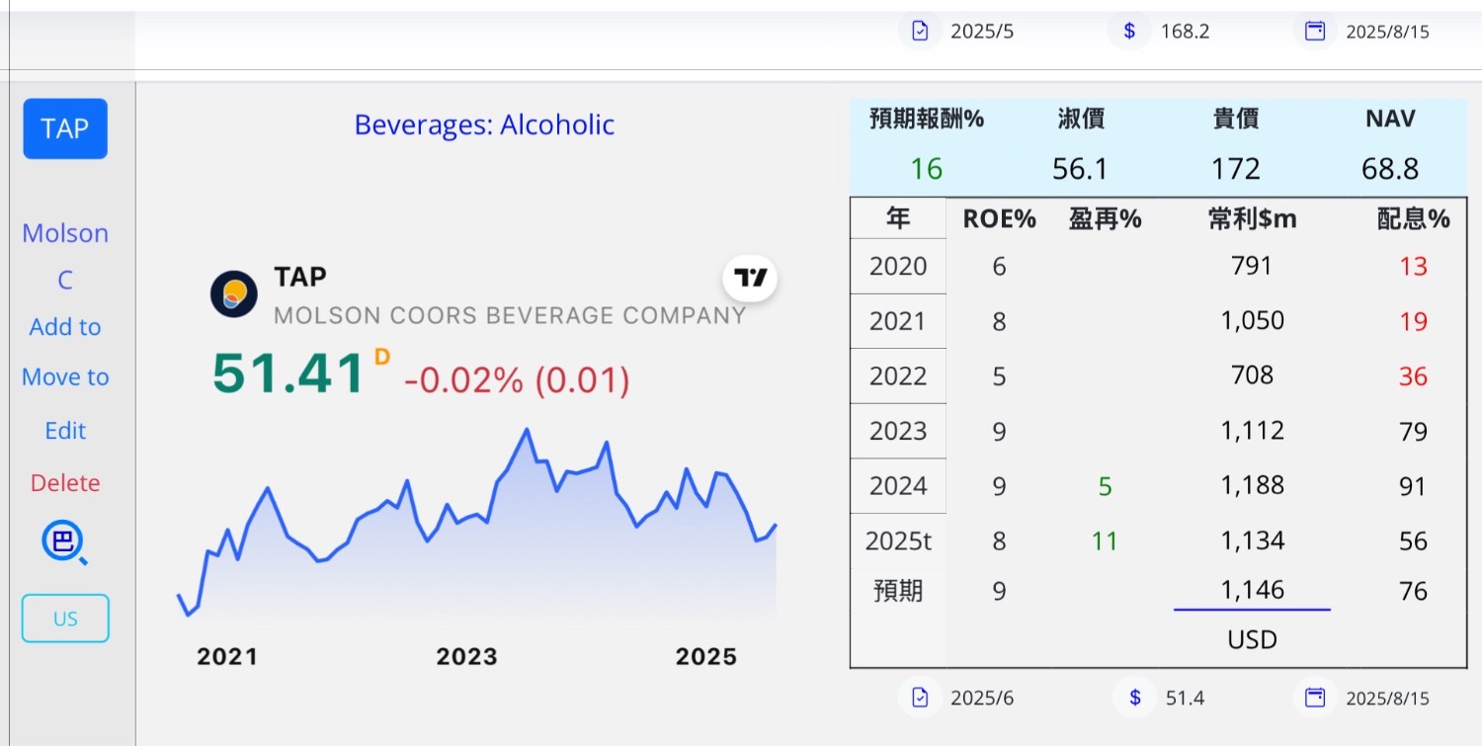Click the 172 expensive price value
This screenshot has height=746, width=1482.
1236,169
